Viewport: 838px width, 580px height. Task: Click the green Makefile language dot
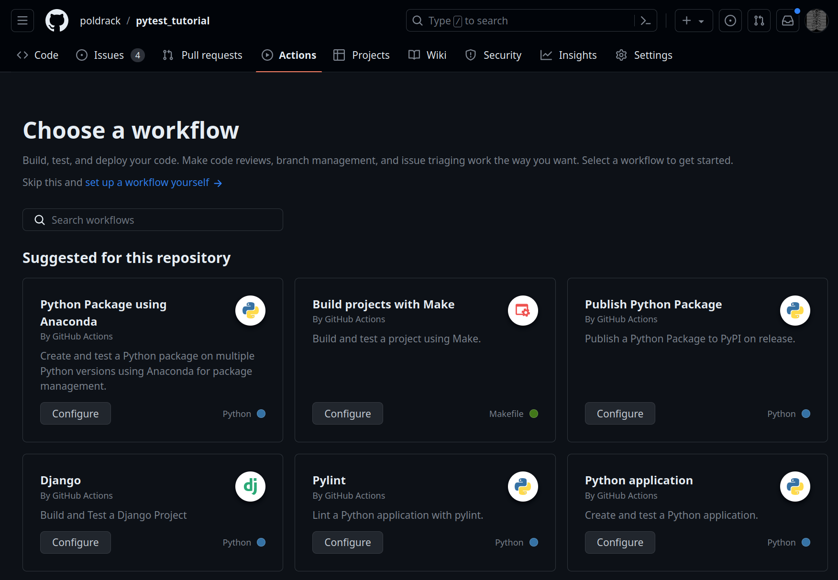tap(534, 414)
